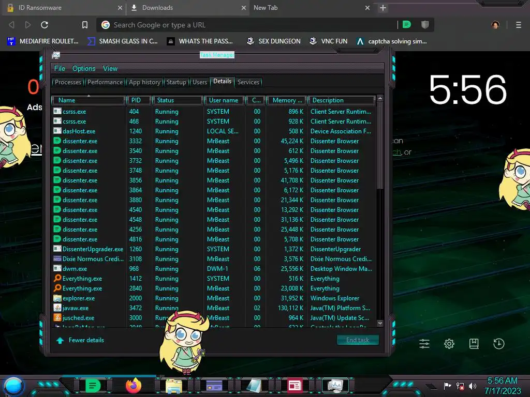
Task: Sort by the Memory column header
Action: point(287,100)
